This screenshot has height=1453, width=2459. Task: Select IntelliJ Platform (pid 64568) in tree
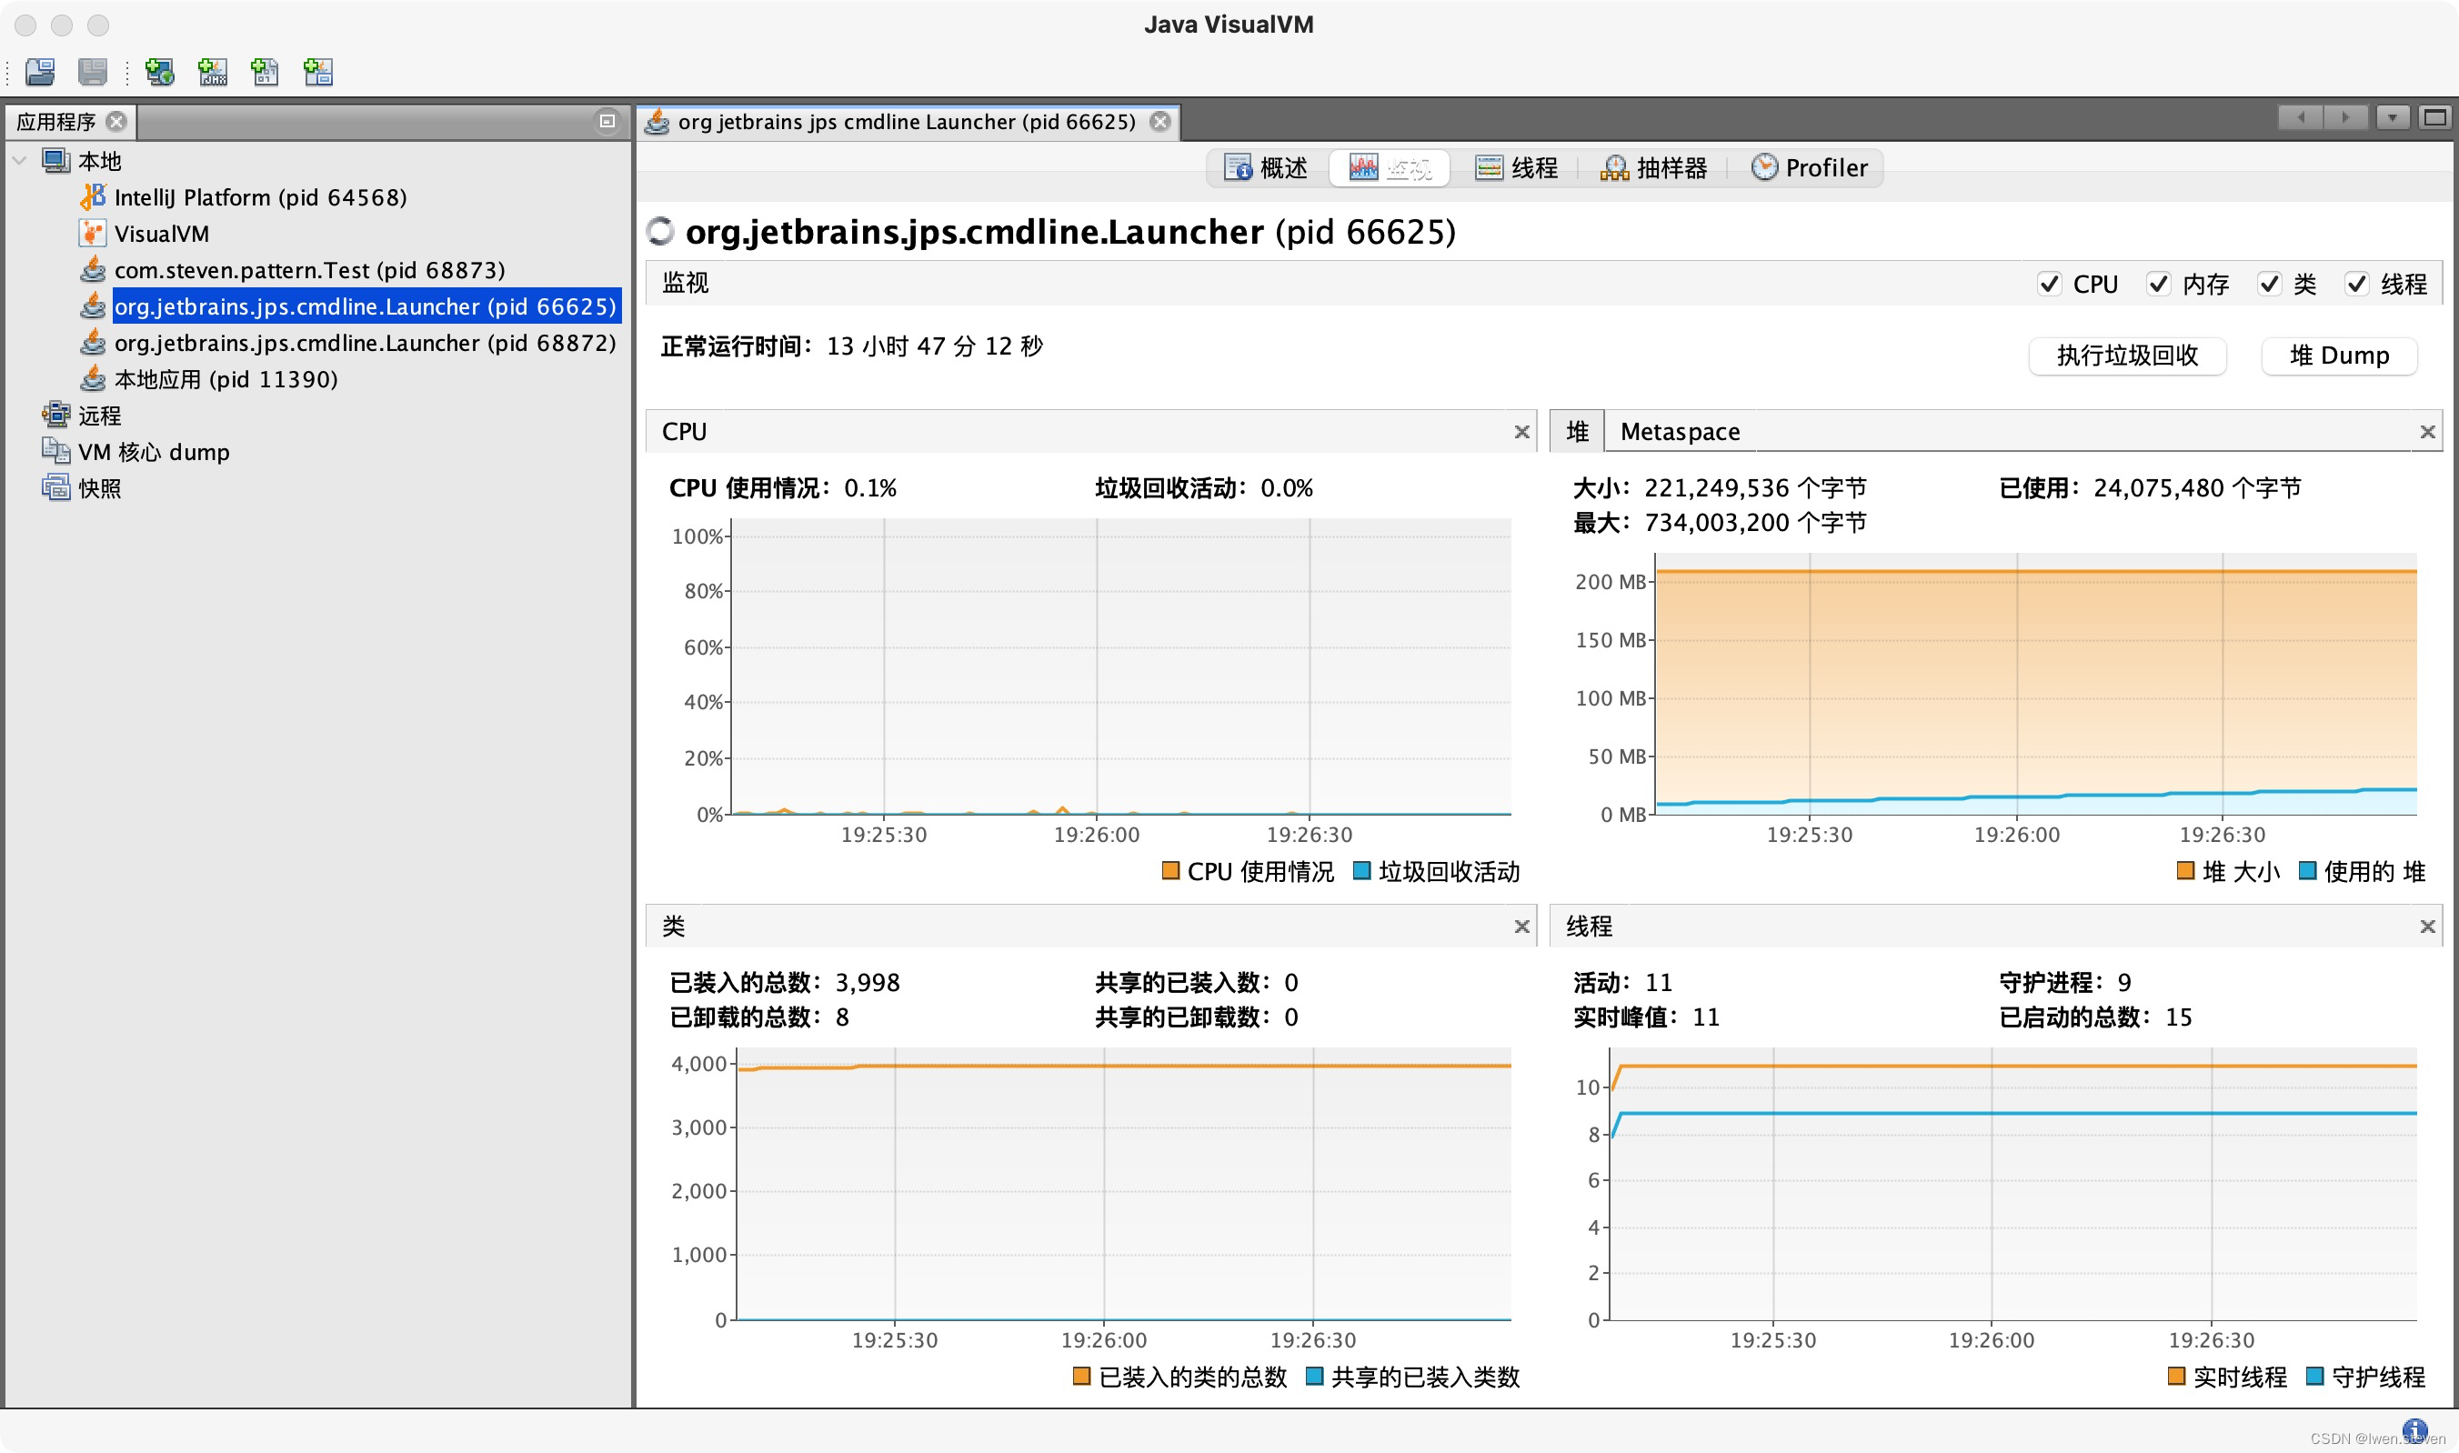(x=260, y=196)
